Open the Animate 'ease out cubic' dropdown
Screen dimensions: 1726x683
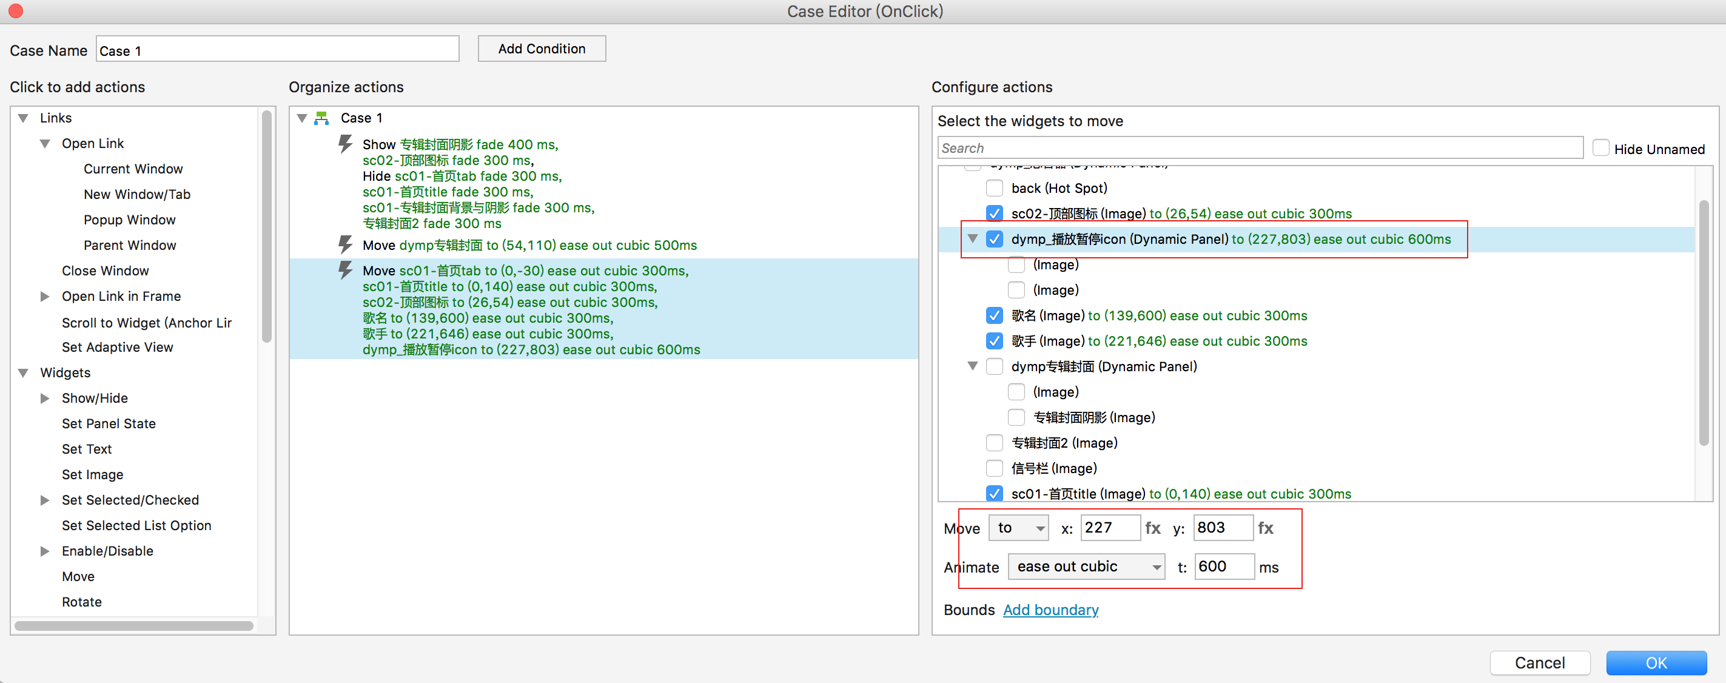click(x=1087, y=567)
